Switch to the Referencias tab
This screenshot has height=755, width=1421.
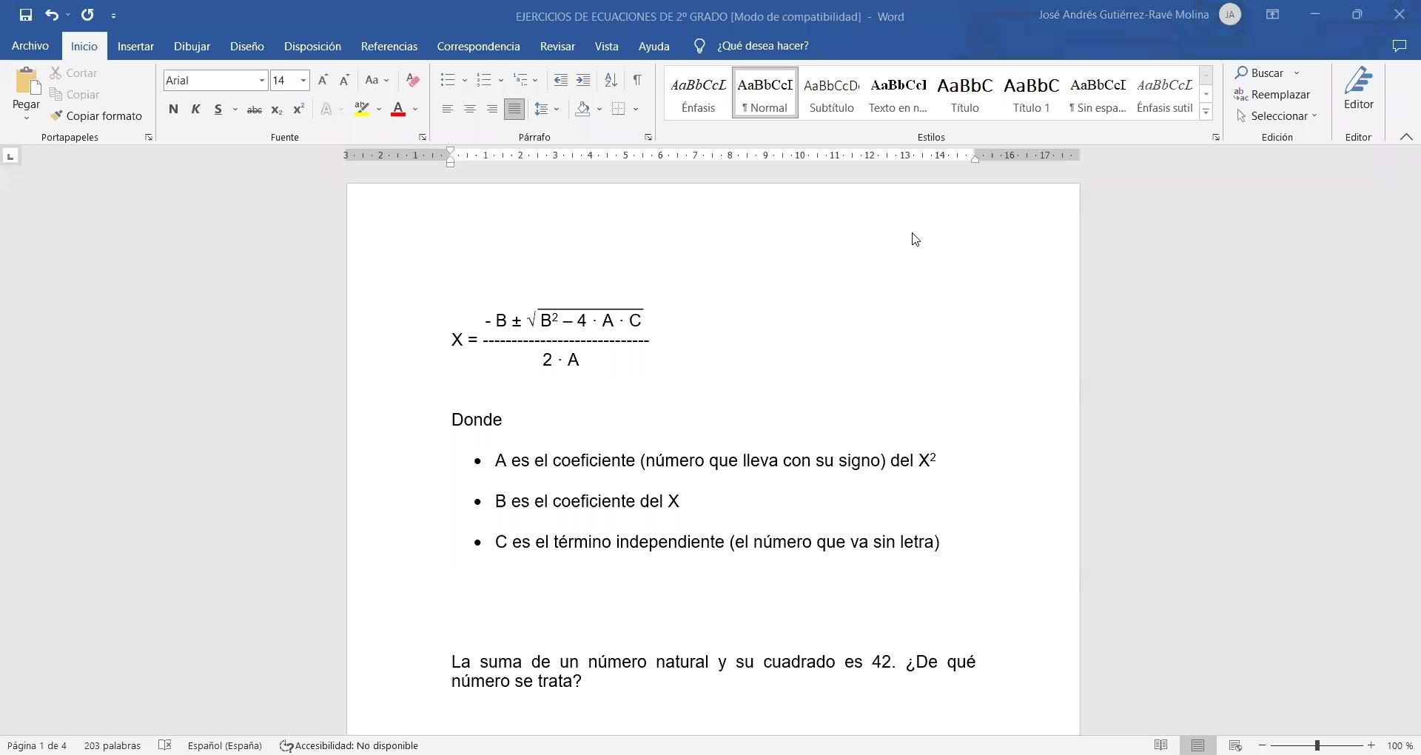click(x=389, y=46)
